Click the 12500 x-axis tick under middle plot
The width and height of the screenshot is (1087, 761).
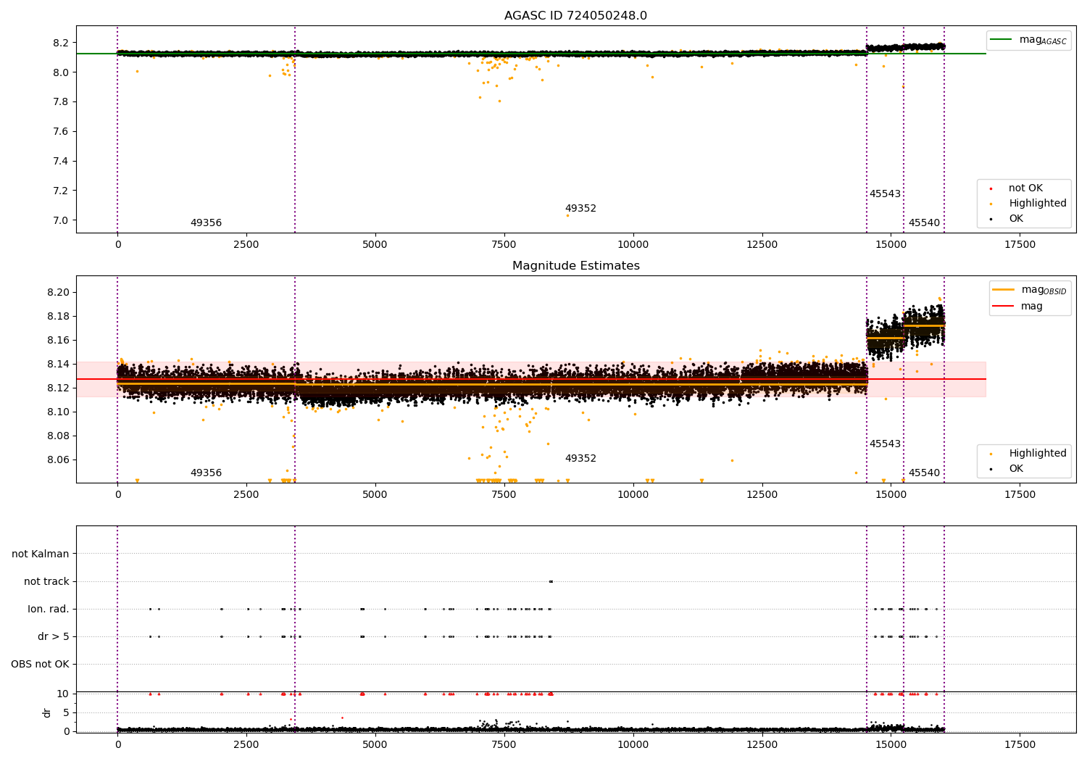click(x=762, y=495)
